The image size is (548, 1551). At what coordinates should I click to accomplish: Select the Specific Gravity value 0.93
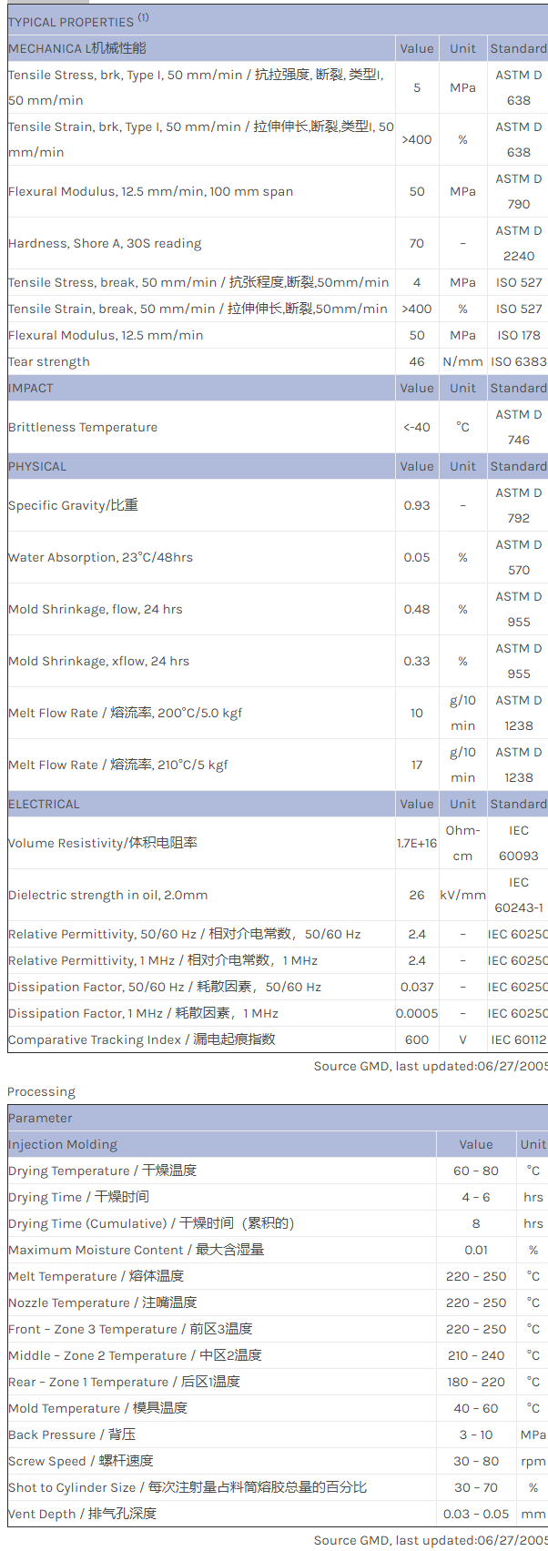[x=417, y=505]
